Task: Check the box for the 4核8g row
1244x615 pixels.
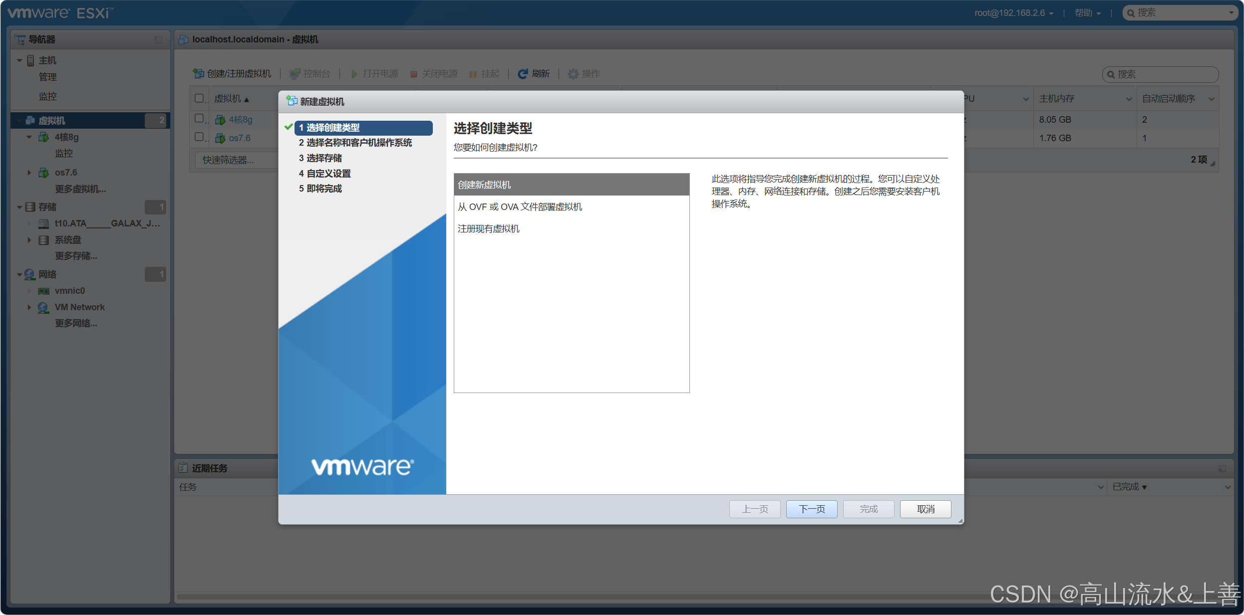Action: pyautogui.click(x=199, y=118)
